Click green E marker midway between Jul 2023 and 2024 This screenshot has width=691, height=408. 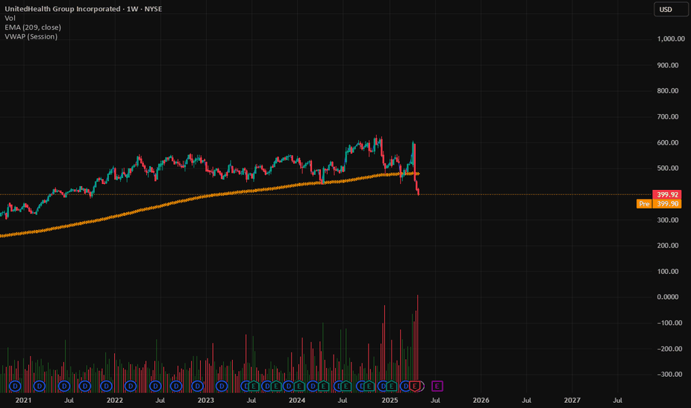277,386
